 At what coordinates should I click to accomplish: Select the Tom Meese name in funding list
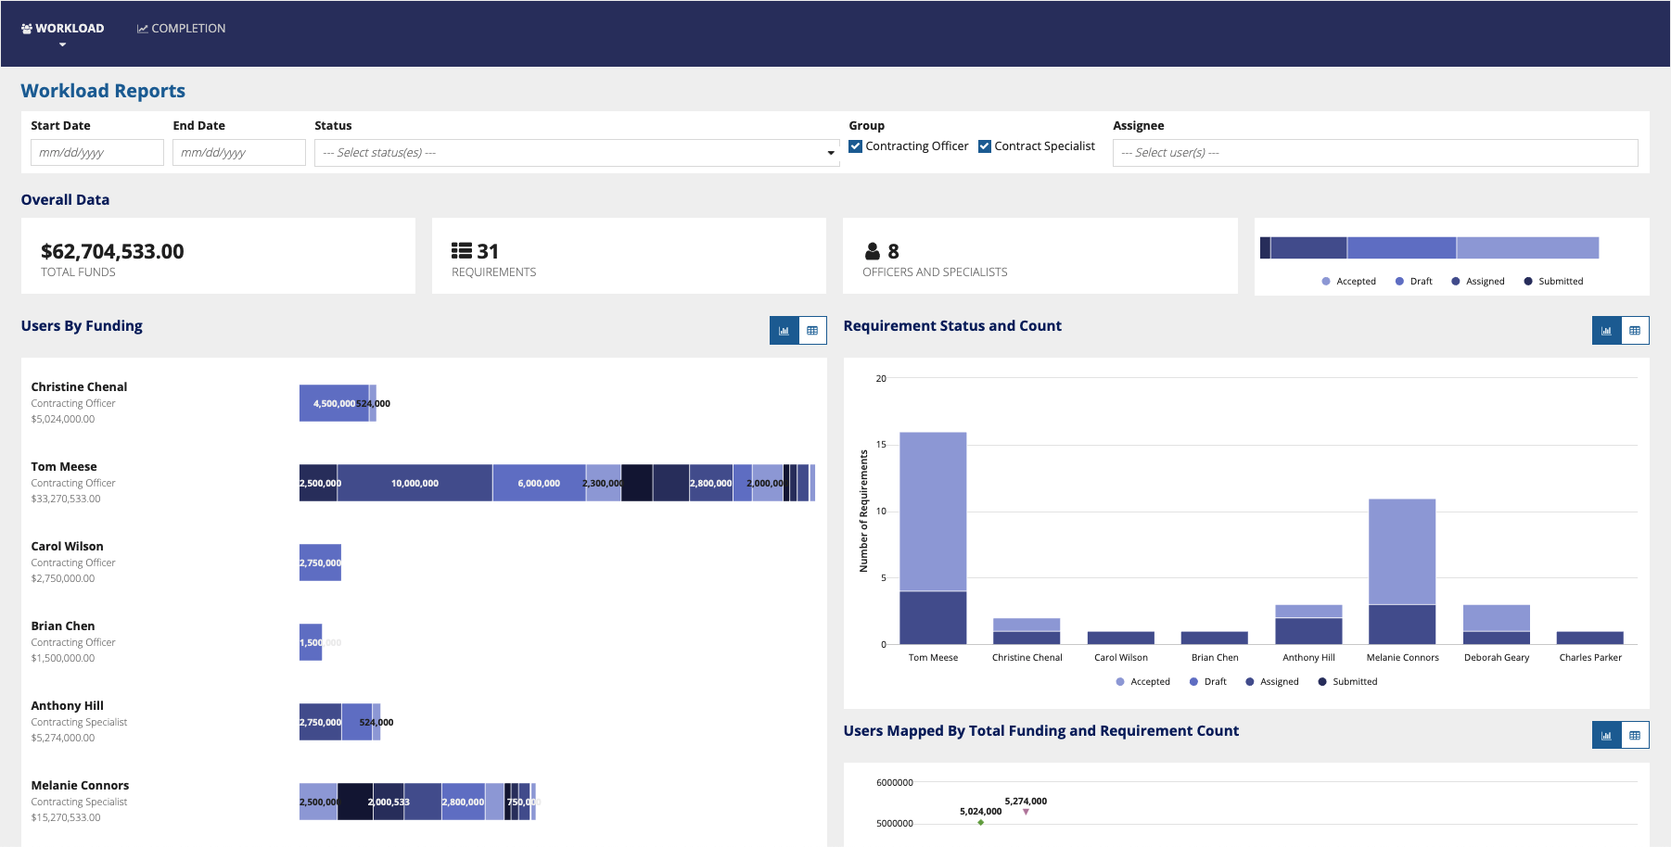click(x=64, y=466)
